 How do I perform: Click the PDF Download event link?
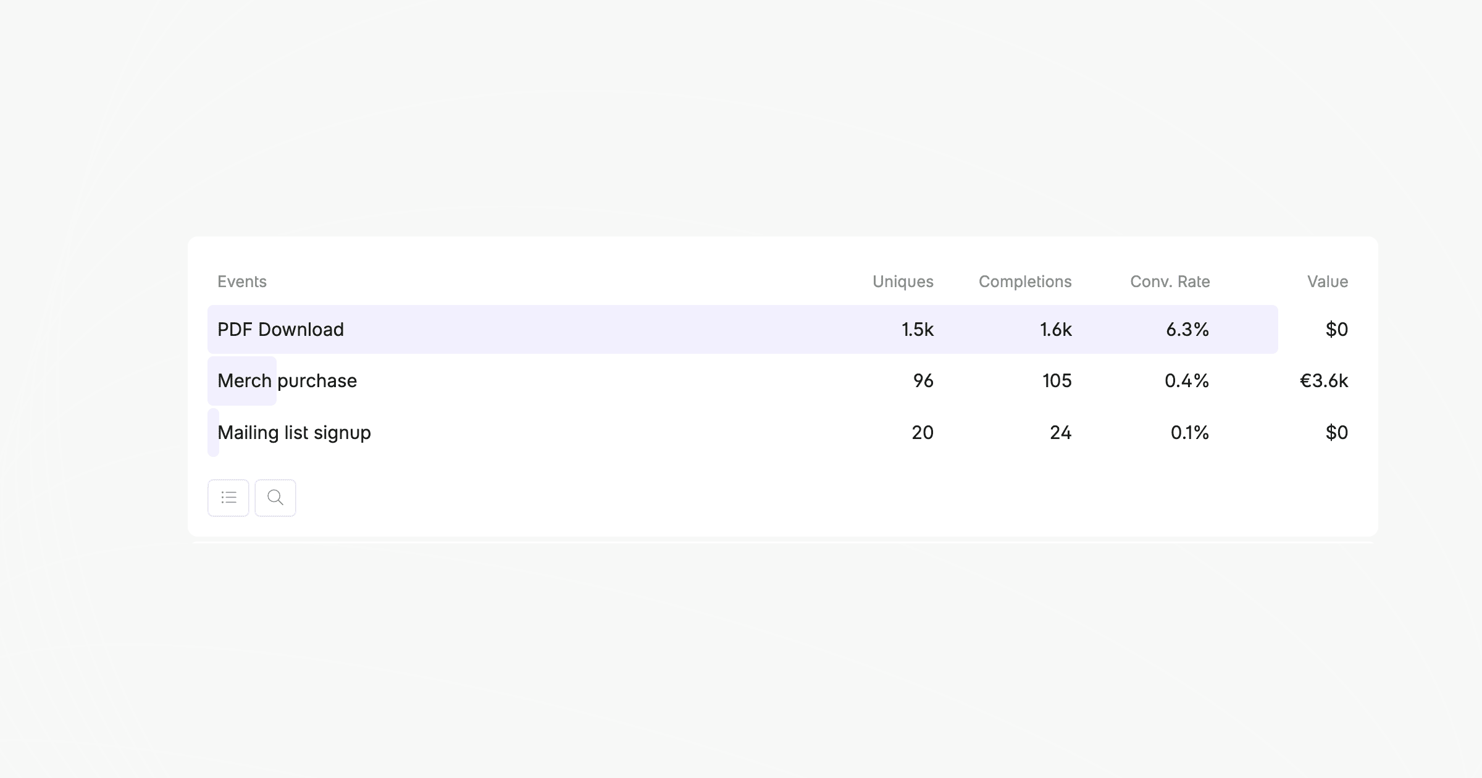(x=280, y=329)
